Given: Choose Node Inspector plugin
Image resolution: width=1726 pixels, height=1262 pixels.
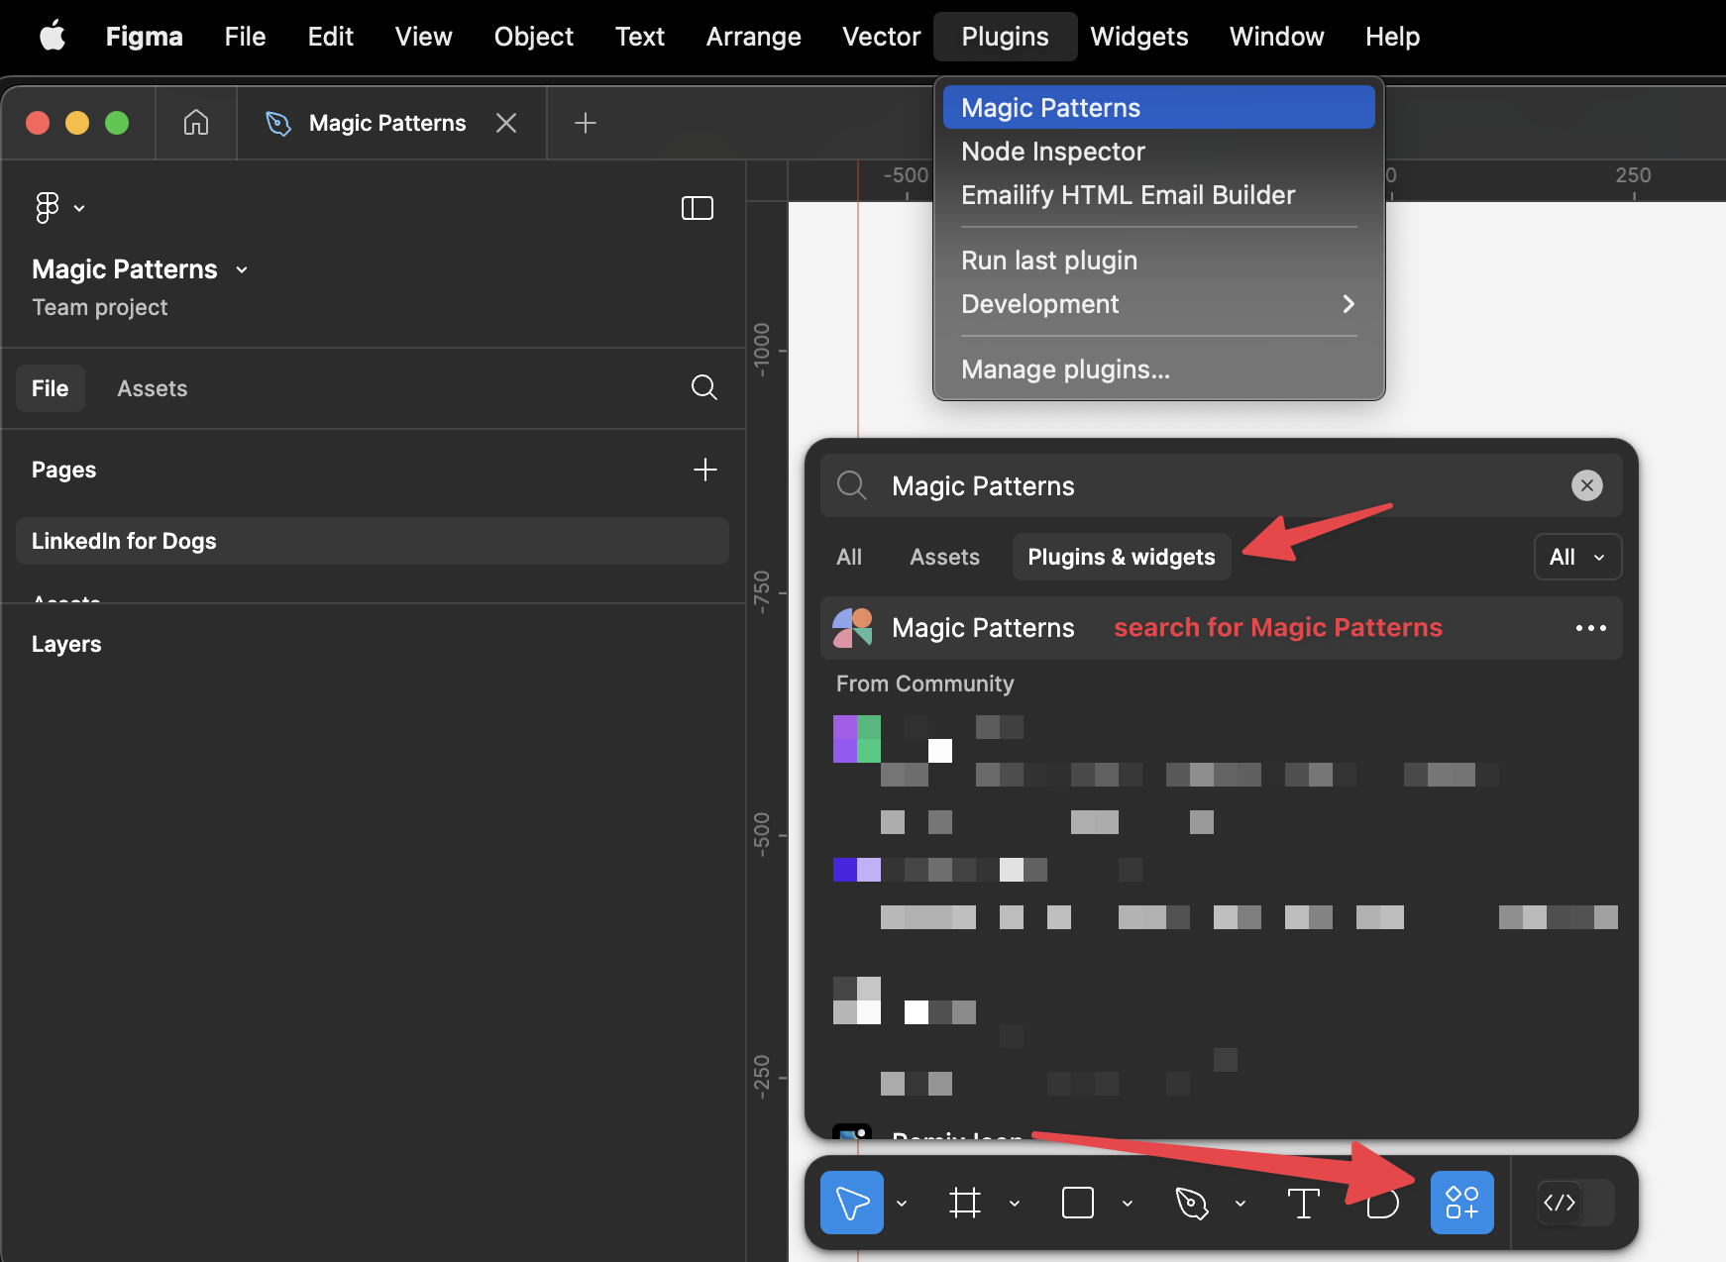Looking at the screenshot, I should [x=1158, y=151].
